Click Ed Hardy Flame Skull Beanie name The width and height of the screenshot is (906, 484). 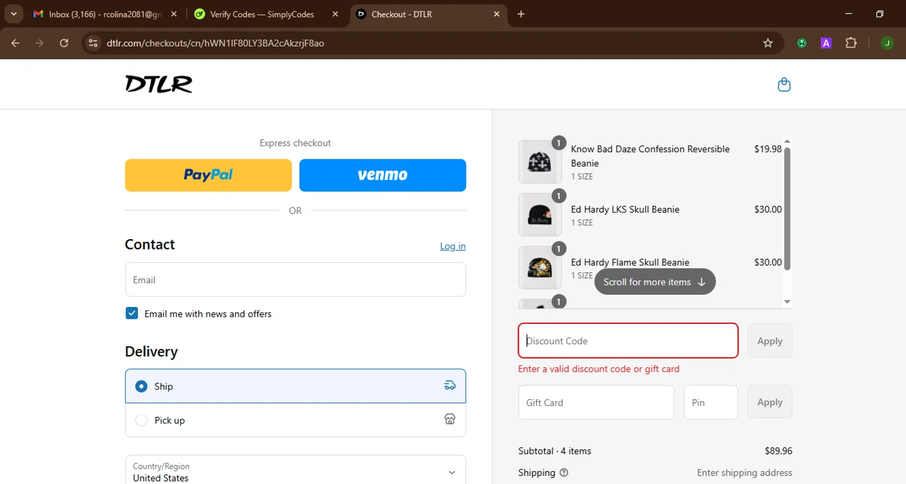point(630,262)
